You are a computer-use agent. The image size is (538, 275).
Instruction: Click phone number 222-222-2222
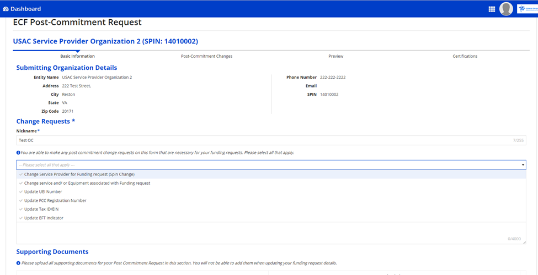(333, 78)
